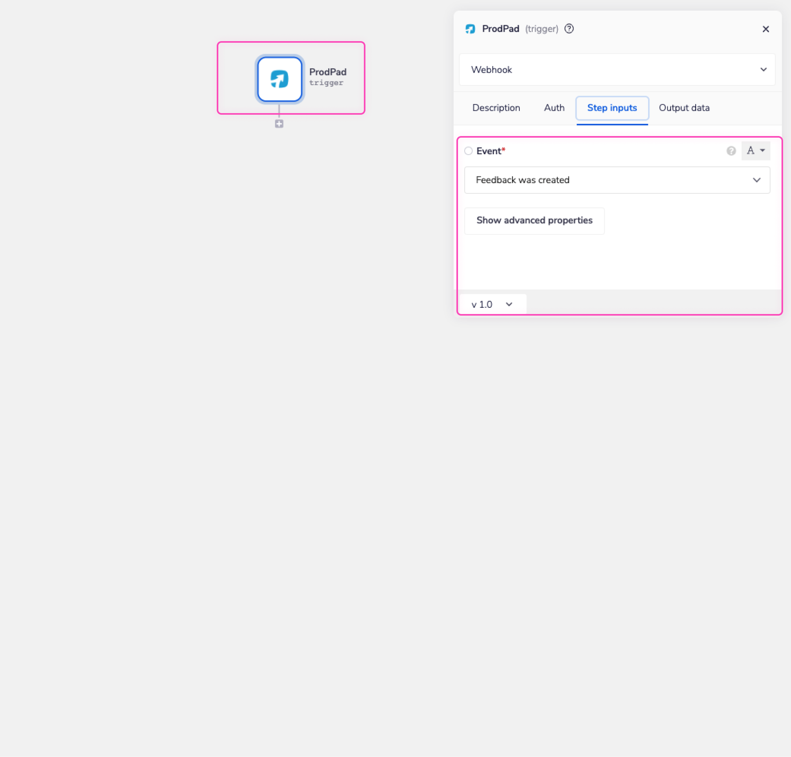The width and height of the screenshot is (791, 757).
Task: Enable the required Event field selector
Action: tap(468, 151)
